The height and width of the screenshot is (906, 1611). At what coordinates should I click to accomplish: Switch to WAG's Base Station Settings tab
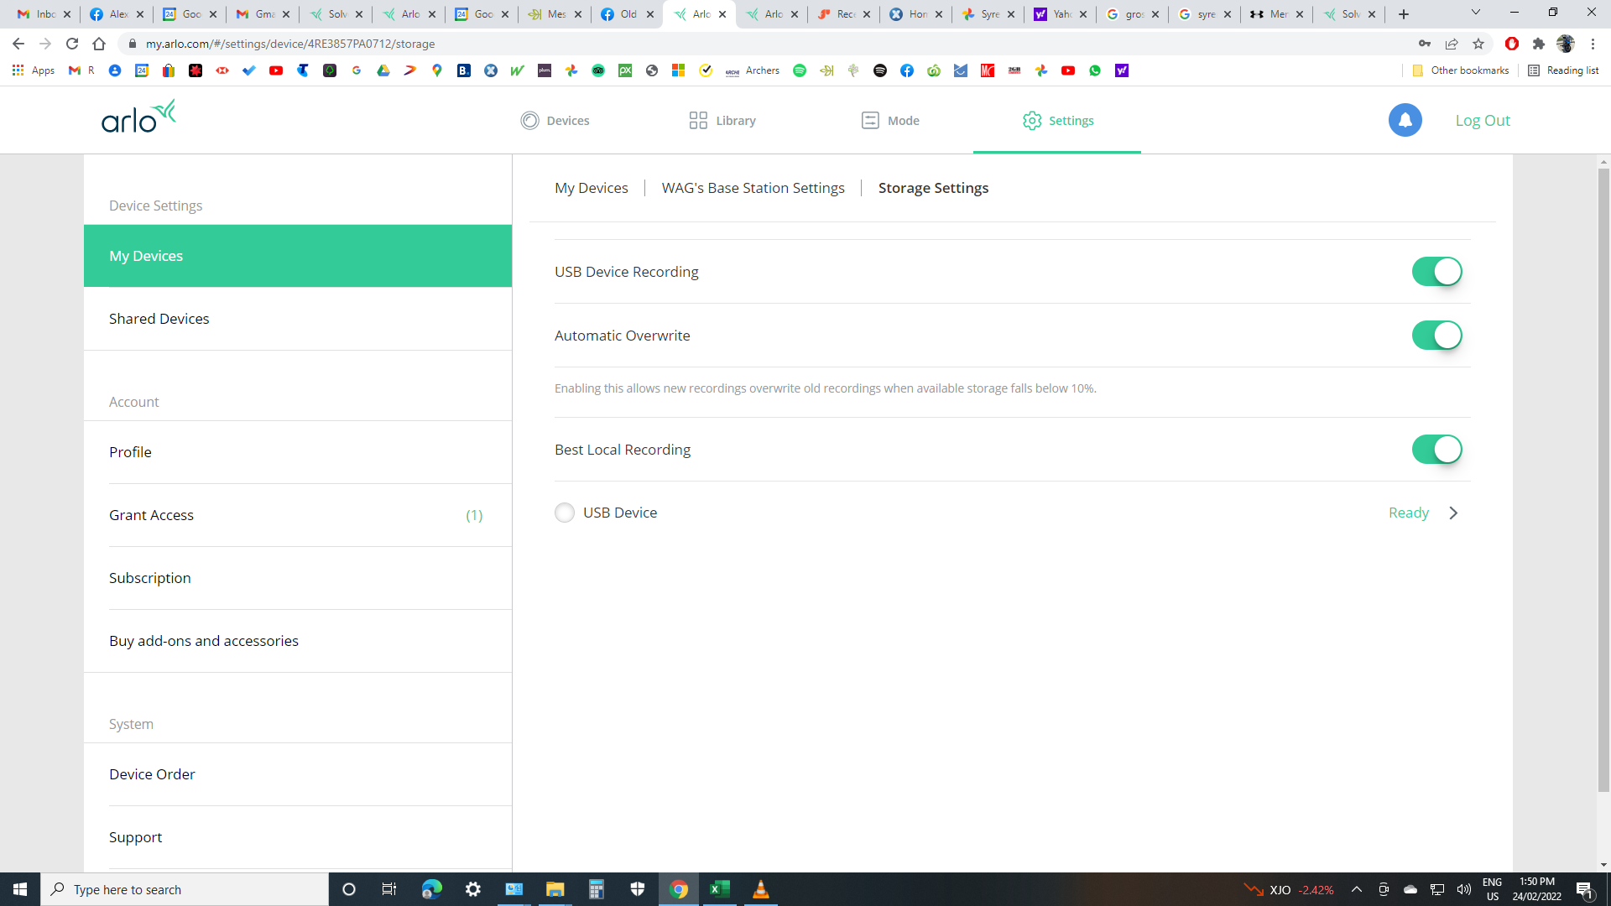(x=753, y=187)
